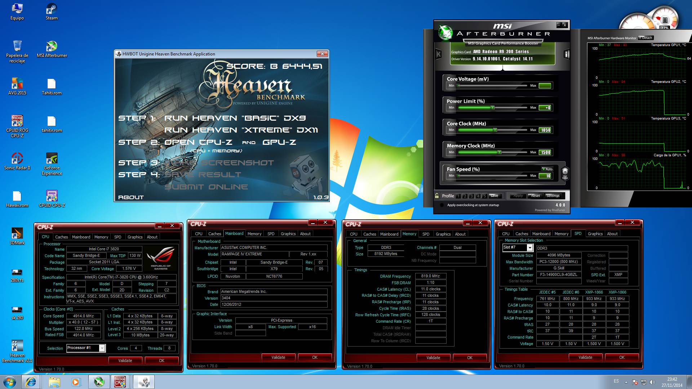The width and height of the screenshot is (692, 389).
Task: Select the tahitir.rom file icon
Action: click(x=52, y=124)
